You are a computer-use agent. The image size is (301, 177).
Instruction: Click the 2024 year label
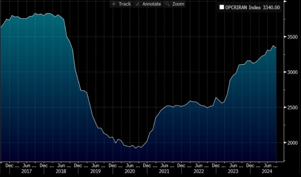pyautogui.click(x=267, y=171)
